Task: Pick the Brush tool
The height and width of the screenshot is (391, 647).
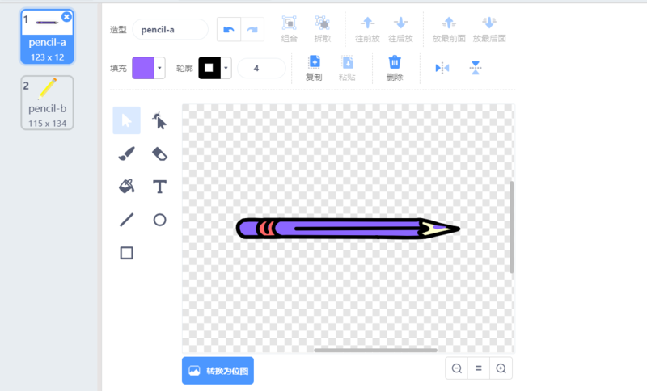Action: [126, 153]
